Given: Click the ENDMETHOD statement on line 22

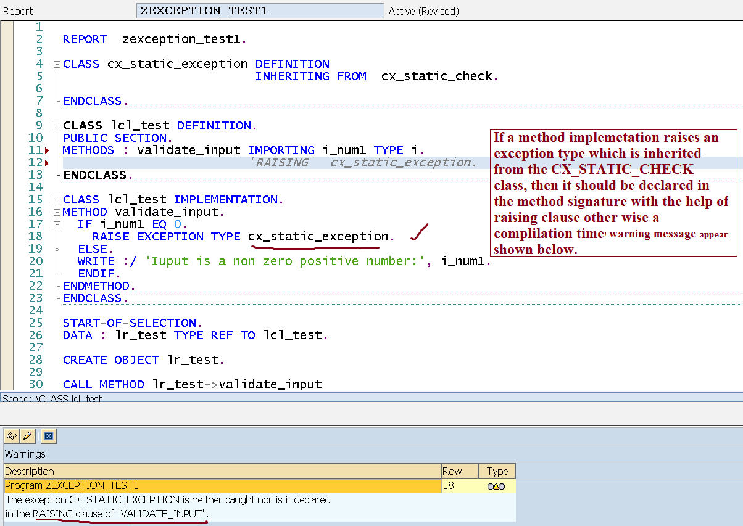Looking at the screenshot, I should [x=99, y=286].
